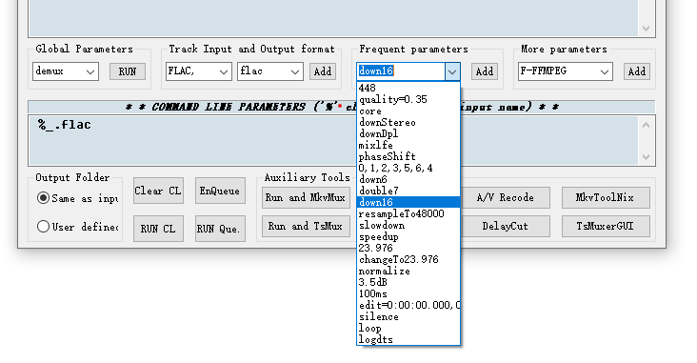697x363 pixels.
Task: Pick the loop option
Action: click(408, 328)
